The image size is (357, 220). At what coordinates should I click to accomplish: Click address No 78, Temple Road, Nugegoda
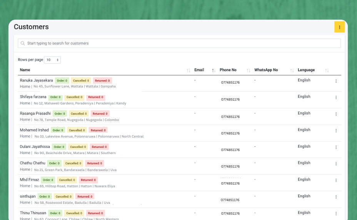point(77,120)
